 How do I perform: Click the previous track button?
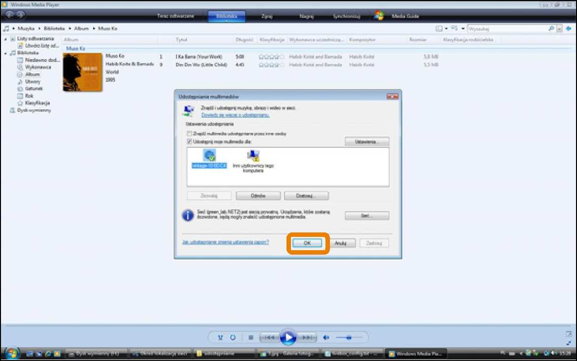pos(270,337)
